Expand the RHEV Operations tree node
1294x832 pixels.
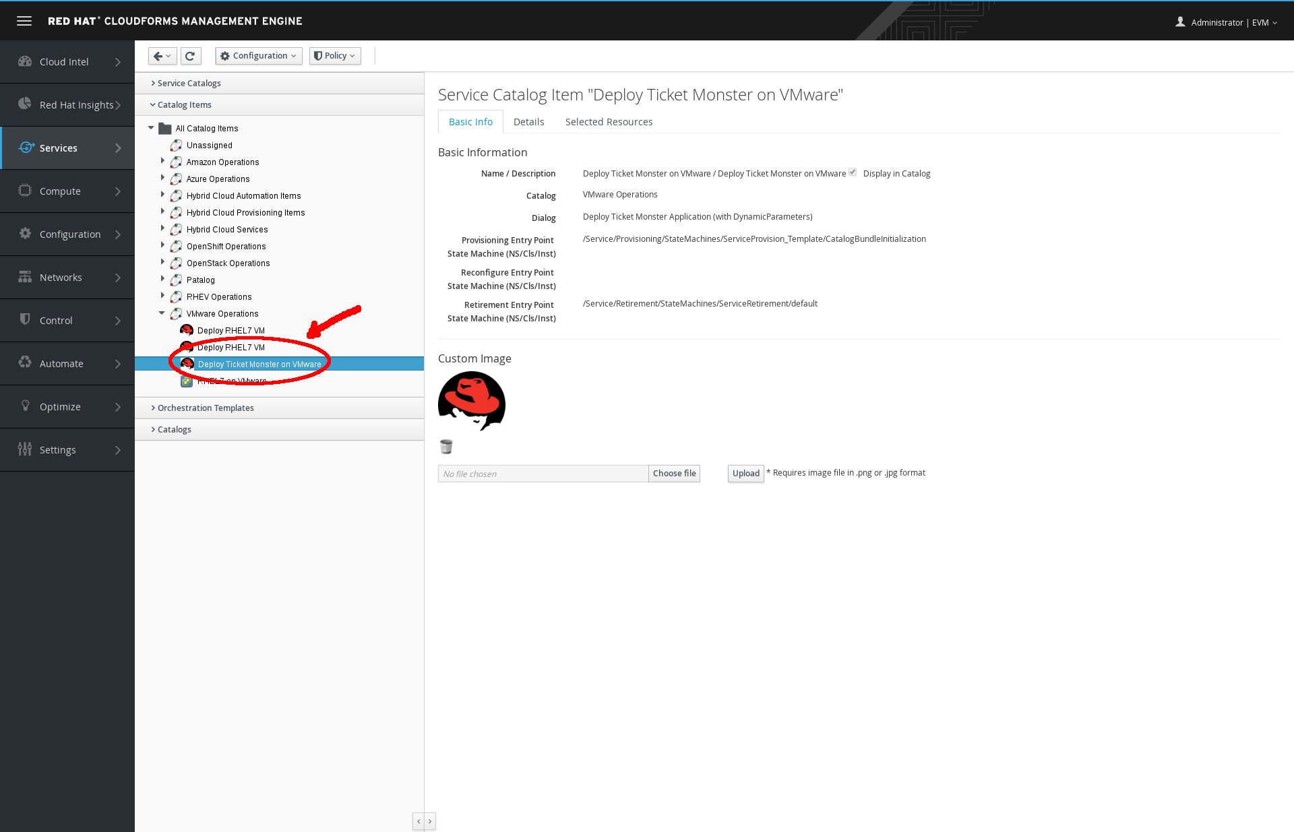(x=162, y=296)
